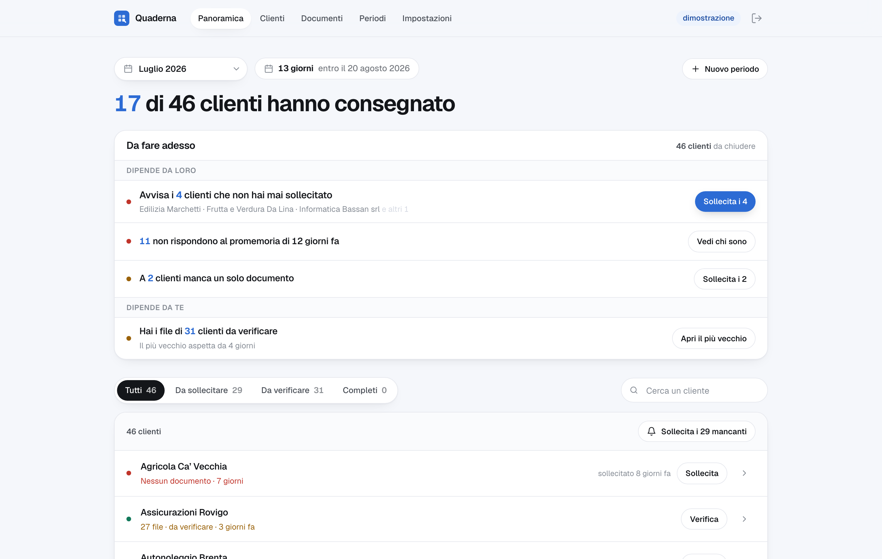
Task: Click 'Il più vecchio aspetta da 4 giorni' text
Action: tap(197, 345)
